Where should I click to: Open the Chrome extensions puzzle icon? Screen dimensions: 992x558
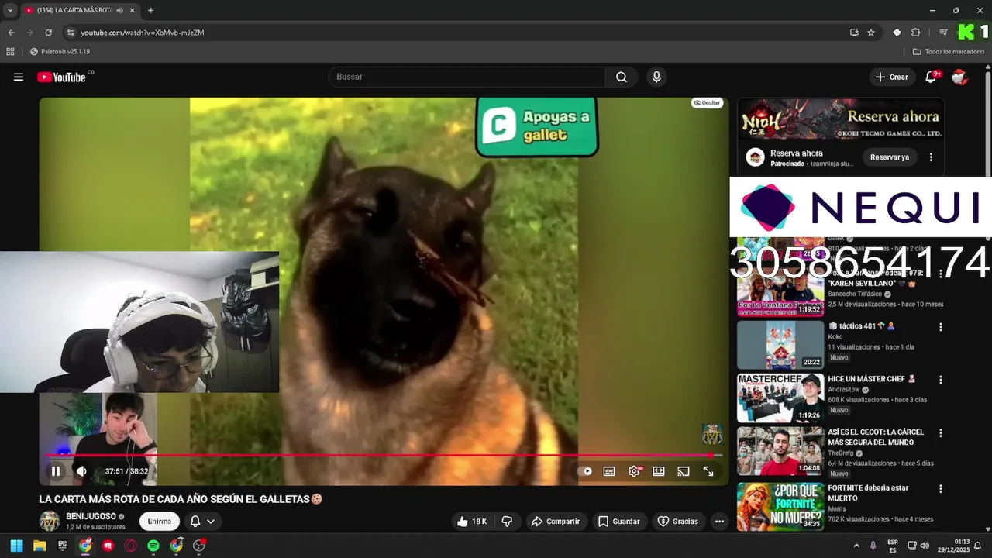pos(915,33)
